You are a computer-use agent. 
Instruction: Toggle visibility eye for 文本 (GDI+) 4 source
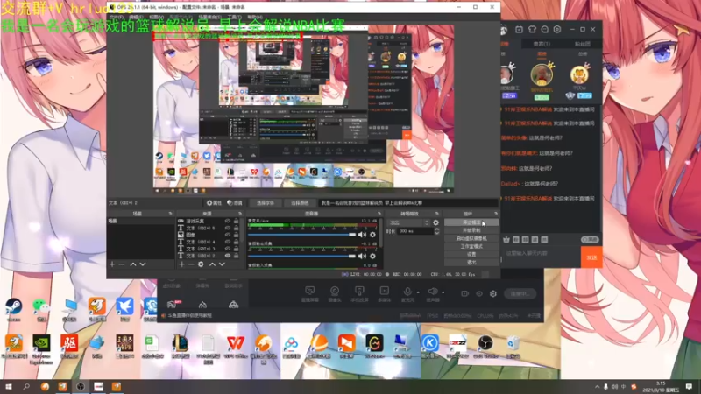tap(228, 242)
